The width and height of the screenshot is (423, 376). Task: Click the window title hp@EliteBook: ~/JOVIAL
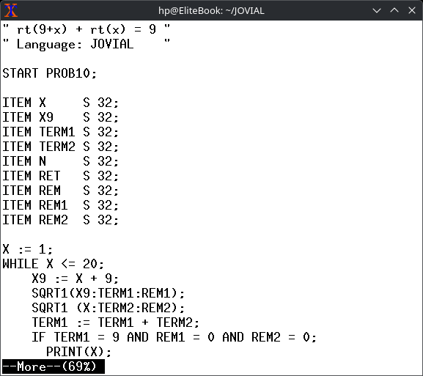(x=211, y=11)
